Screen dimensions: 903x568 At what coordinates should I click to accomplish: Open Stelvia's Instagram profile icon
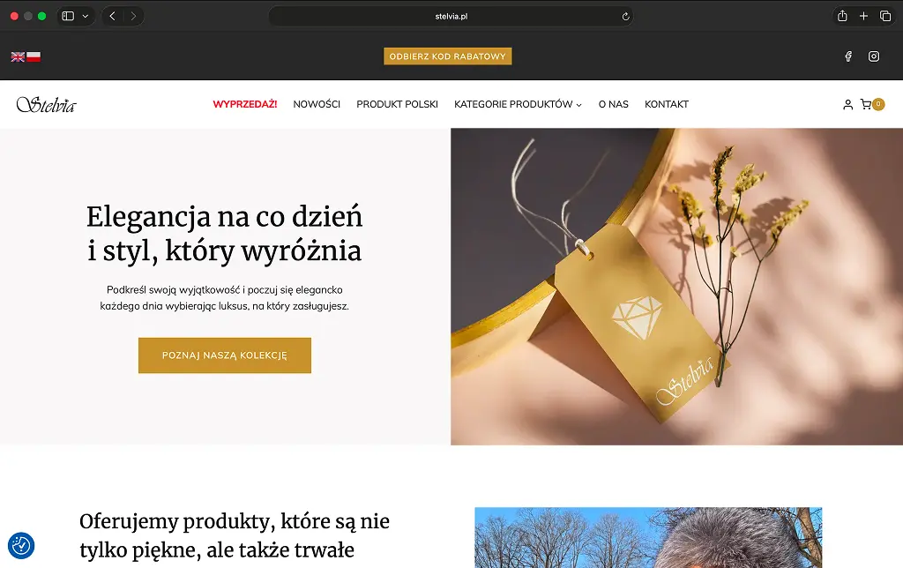coord(874,56)
